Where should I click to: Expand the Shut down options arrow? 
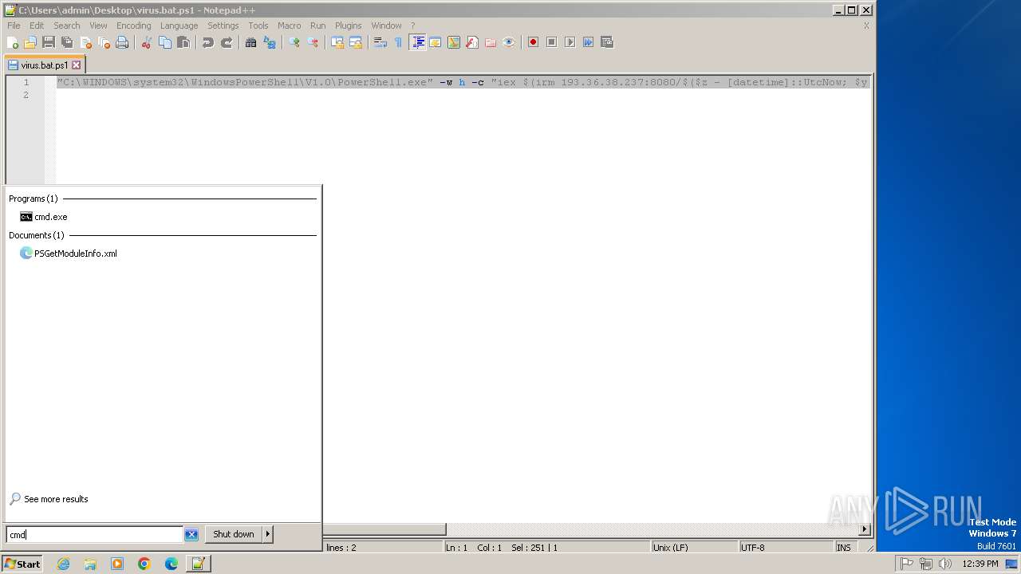click(268, 534)
